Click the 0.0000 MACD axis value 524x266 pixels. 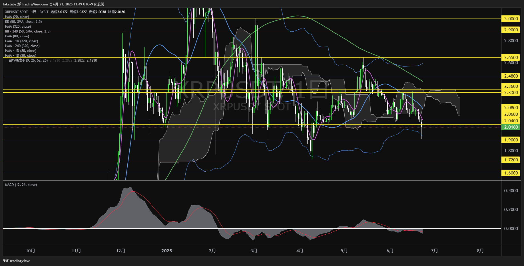511,229
